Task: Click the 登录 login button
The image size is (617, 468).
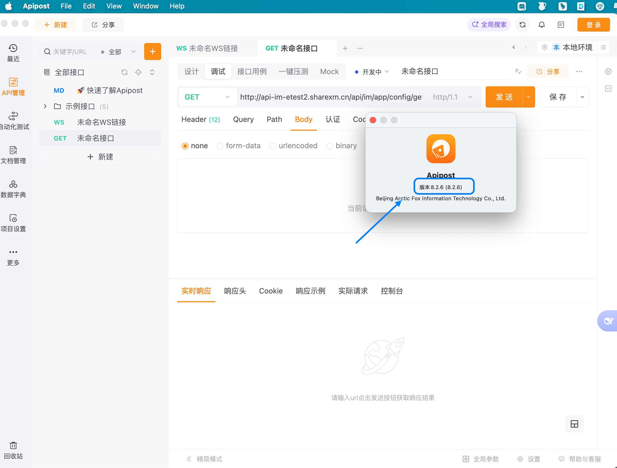Action: click(x=593, y=24)
